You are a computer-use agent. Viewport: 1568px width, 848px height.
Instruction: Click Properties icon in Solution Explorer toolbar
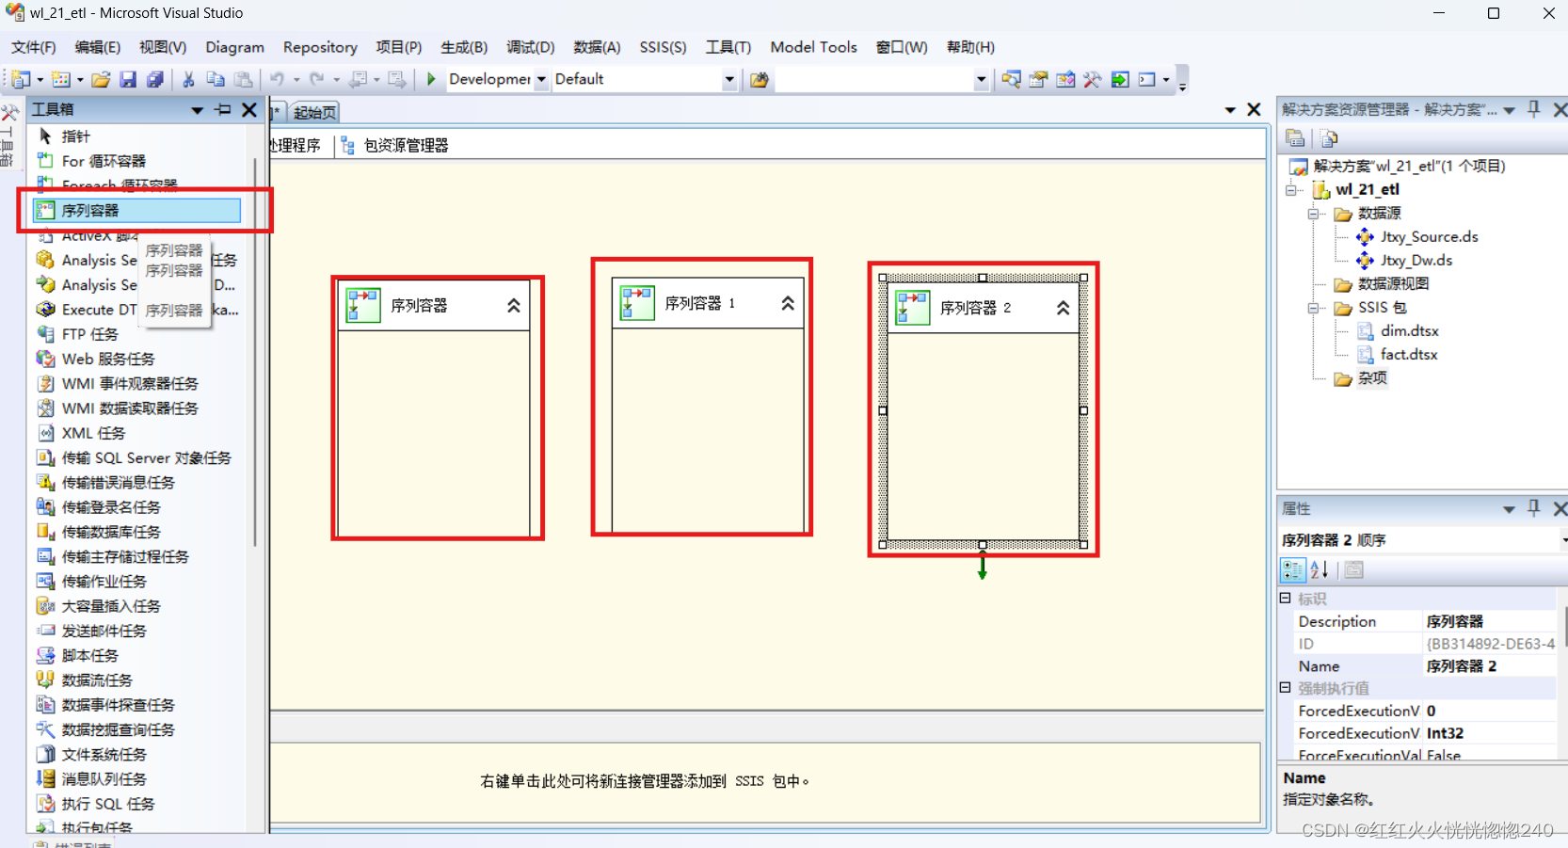click(x=1296, y=139)
